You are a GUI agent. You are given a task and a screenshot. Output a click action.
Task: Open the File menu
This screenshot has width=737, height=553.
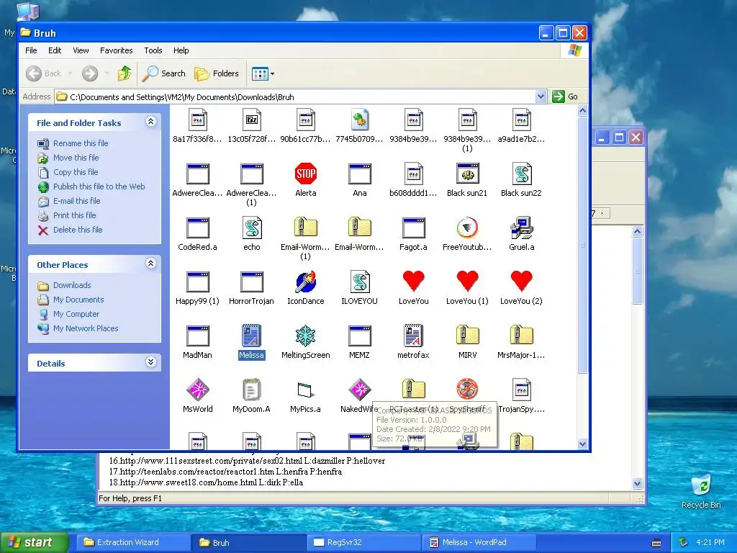pos(31,50)
